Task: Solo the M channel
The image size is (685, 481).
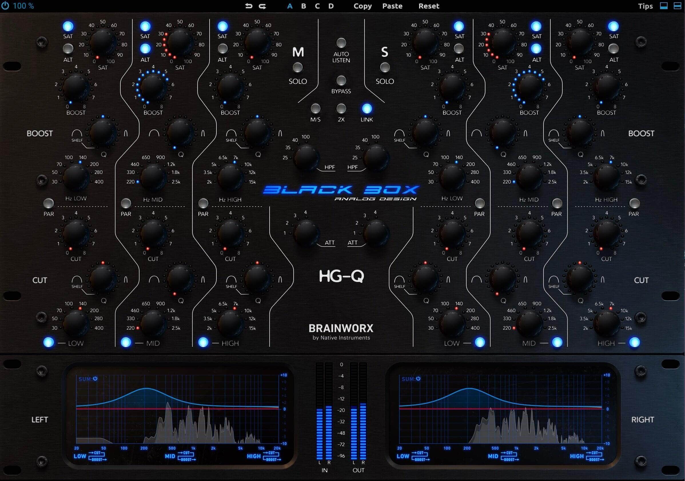Action: (297, 68)
